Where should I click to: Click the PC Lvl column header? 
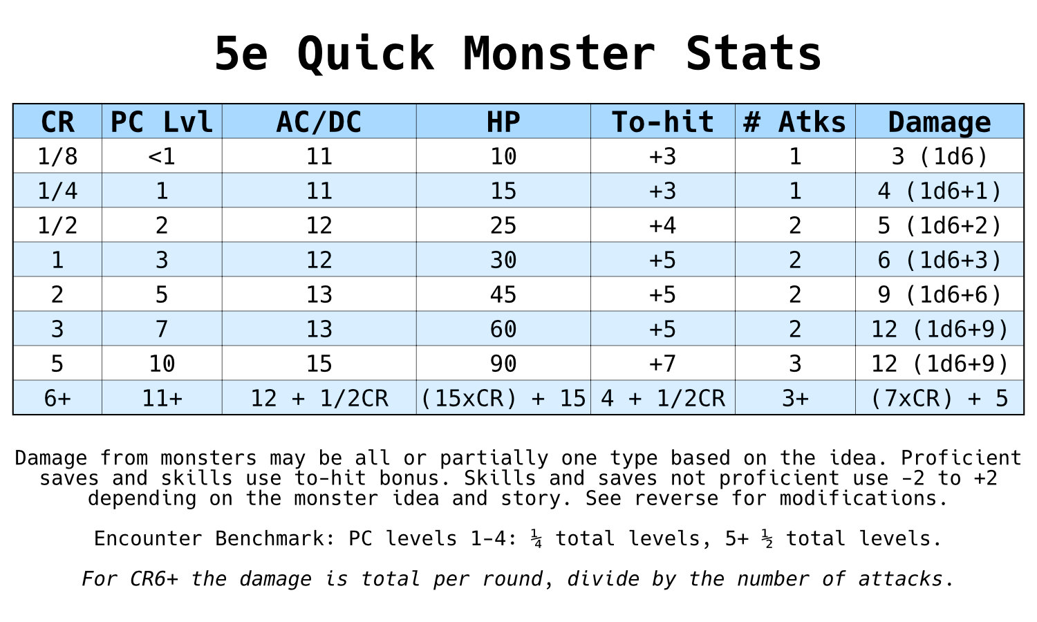coord(162,122)
